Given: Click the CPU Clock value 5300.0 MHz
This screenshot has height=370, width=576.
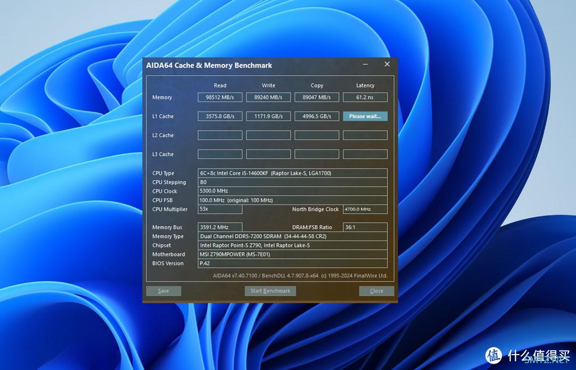Looking at the screenshot, I should pos(292,191).
